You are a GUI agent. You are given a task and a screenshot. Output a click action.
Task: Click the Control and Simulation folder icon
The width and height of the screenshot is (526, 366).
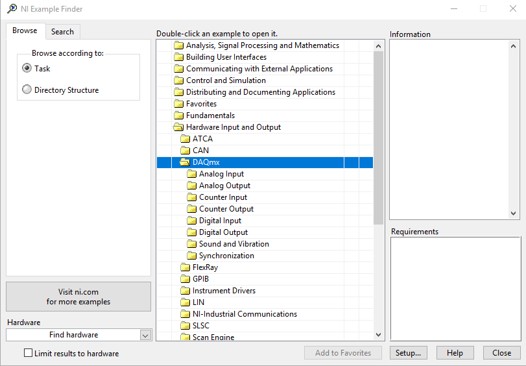[179, 80]
